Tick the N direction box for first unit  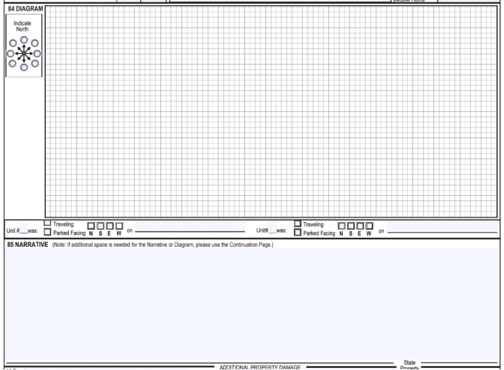pyautogui.click(x=92, y=227)
